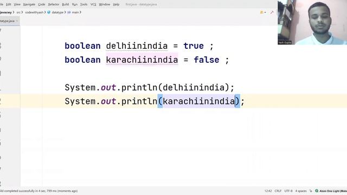Image resolution: width=347 pixels, height=195 pixels.
Task: Click karachiinindia inside the println call
Action: (199, 101)
